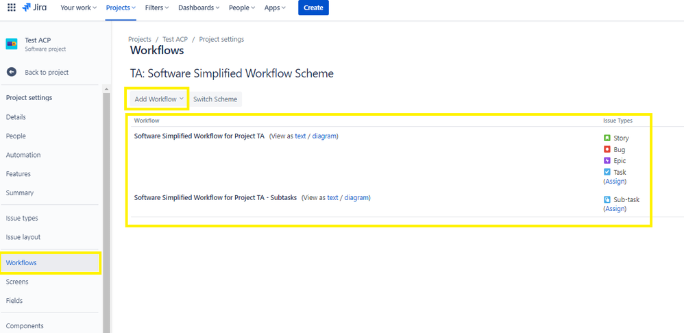Click the Story issue type icon
684x333 pixels.
tap(607, 138)
